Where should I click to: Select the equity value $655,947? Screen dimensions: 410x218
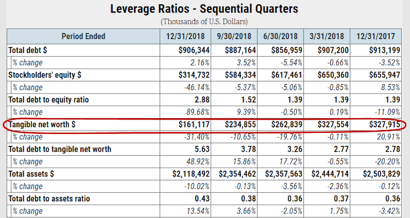tap(385, 75)
